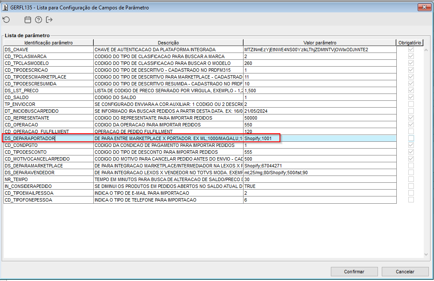Click the value 1,500 cell
The image size is (434, 281).
click(x=320, y=91)
